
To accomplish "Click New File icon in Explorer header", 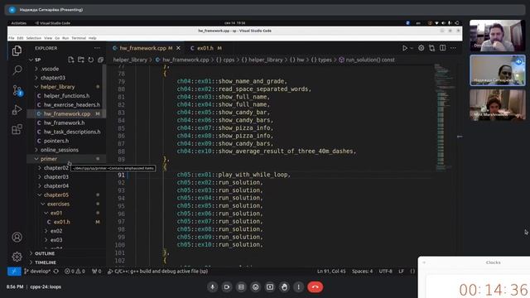I will (x=70, y=60).
